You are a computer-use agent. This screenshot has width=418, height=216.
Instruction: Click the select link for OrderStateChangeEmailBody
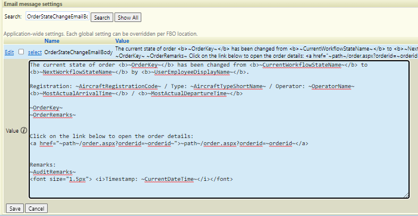point(35,52)
